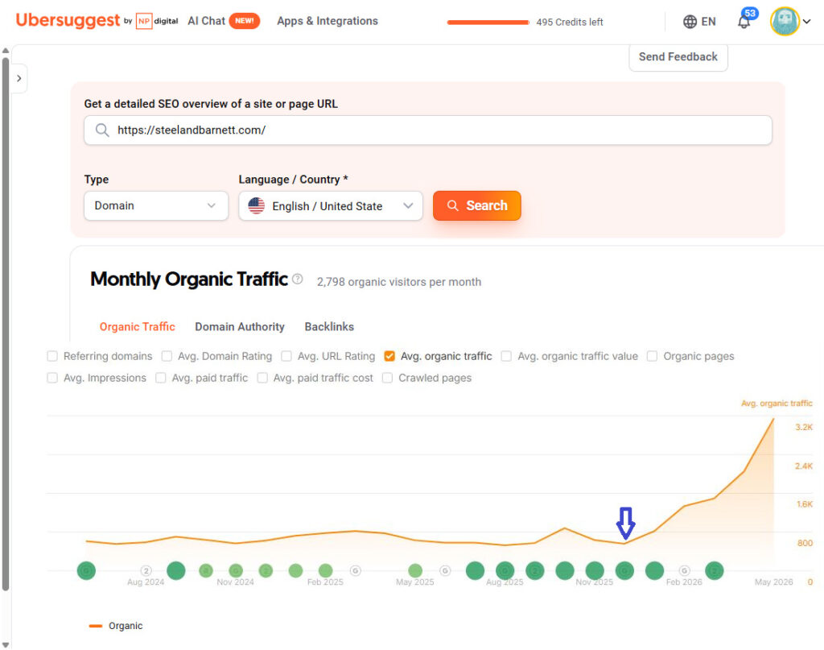This screenshot has height=650, width=824.
Task: Open the Type Domain dropdown
Action: pyautogui.click(x=156, y=205)
